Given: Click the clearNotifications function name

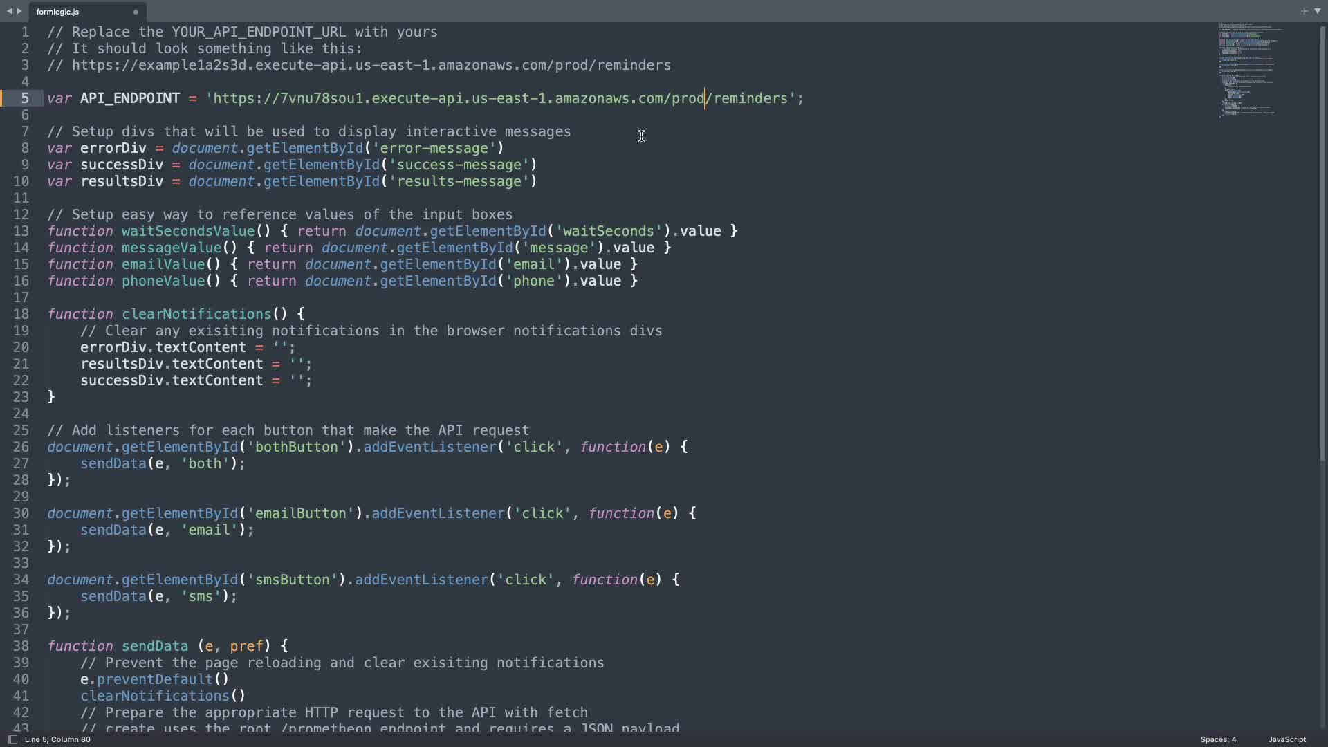Looking at the screenshot, I should tap(196, 314).
